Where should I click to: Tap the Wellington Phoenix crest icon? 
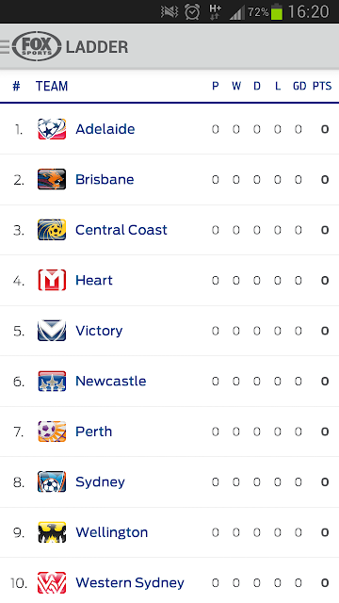tap(52, 531)
